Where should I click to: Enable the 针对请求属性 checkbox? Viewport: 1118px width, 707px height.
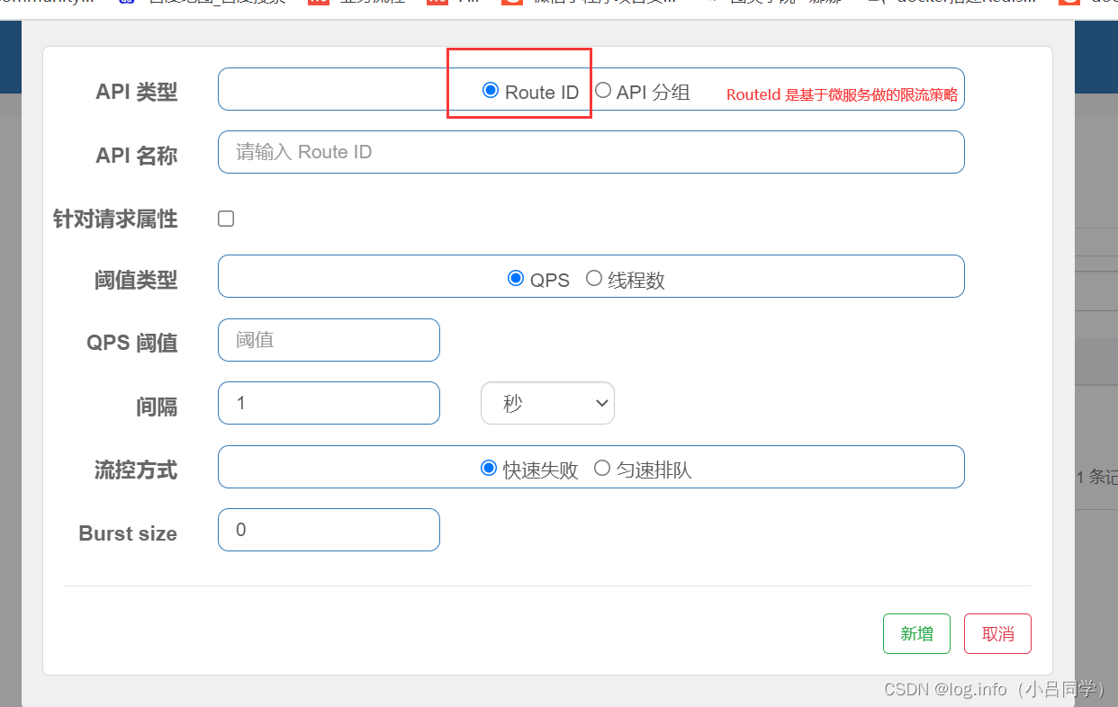click(225, 218)
